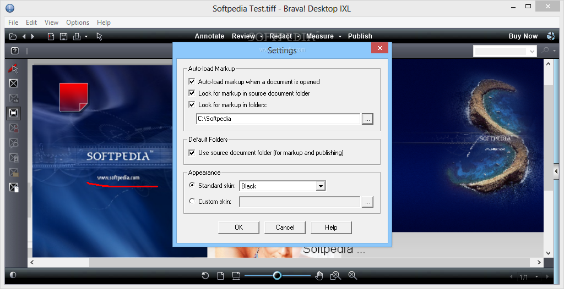The image size is (564, 289).
Task: Toggle the half-circle contrast icon
Action: (13, 275)
